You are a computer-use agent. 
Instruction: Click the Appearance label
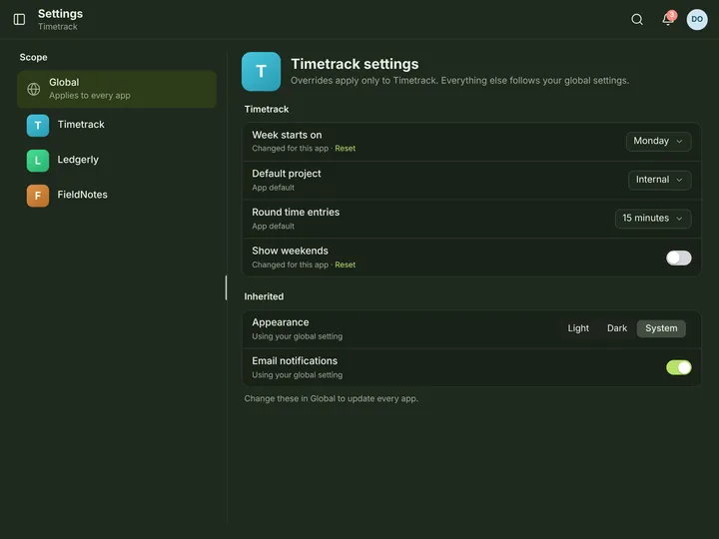281,322
